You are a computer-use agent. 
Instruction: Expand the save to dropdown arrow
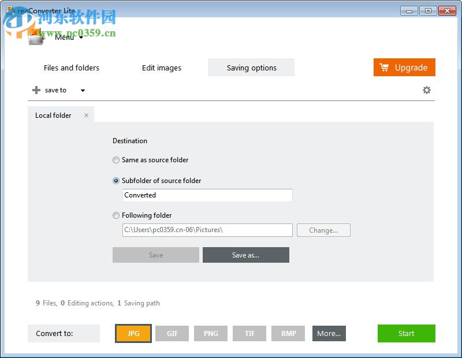point(83,91)
